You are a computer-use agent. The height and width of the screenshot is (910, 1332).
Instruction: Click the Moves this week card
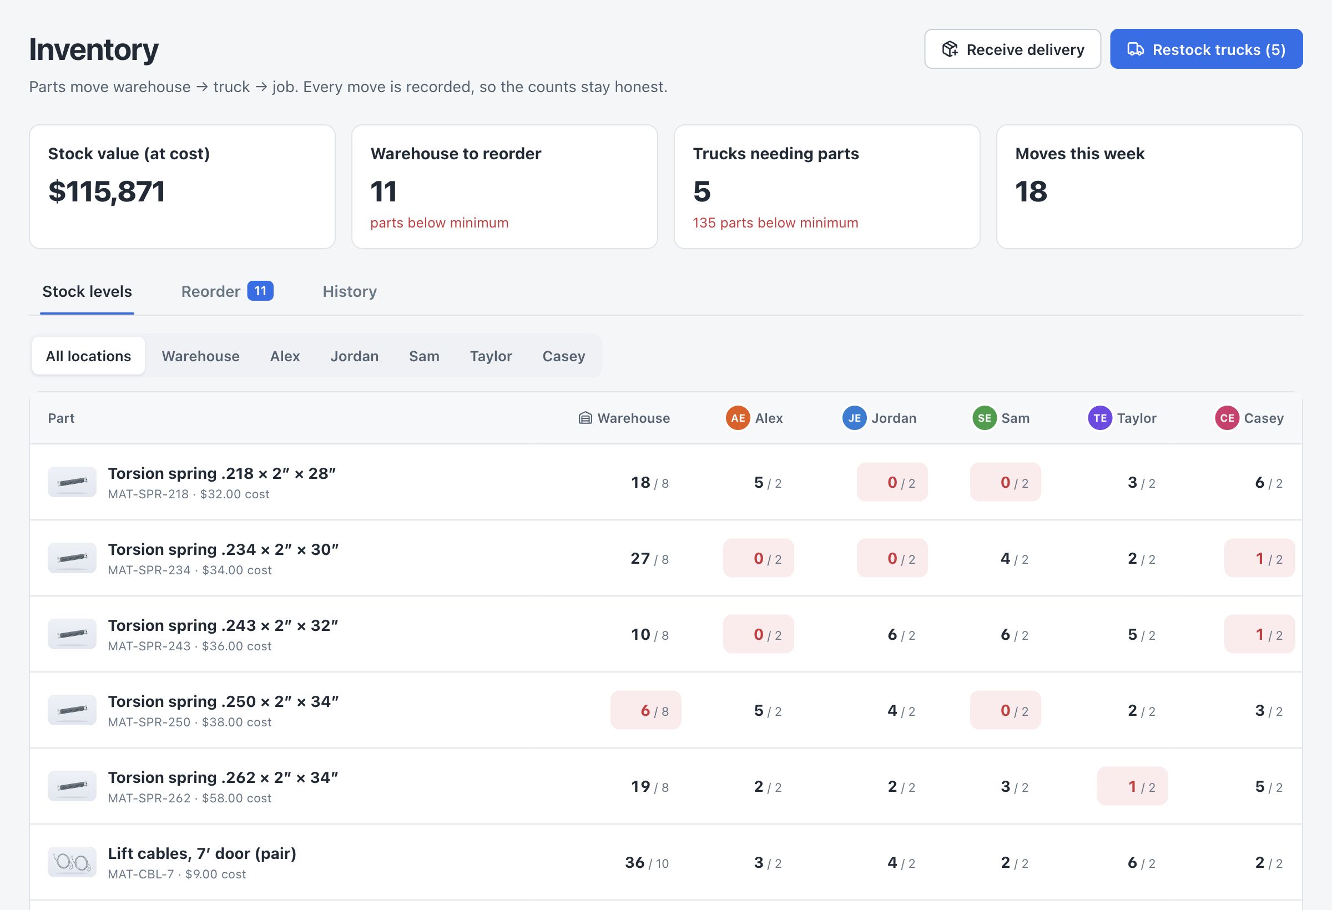[1149, 187]
